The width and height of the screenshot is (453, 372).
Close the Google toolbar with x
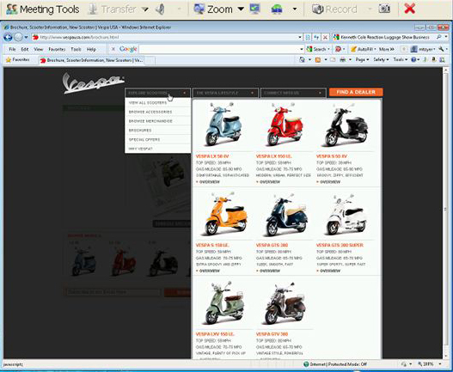tap(113, 49)
